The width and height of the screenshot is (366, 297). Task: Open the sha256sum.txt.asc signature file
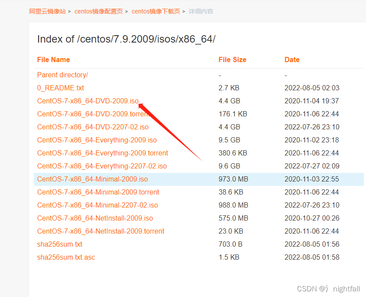pos(66,257)
